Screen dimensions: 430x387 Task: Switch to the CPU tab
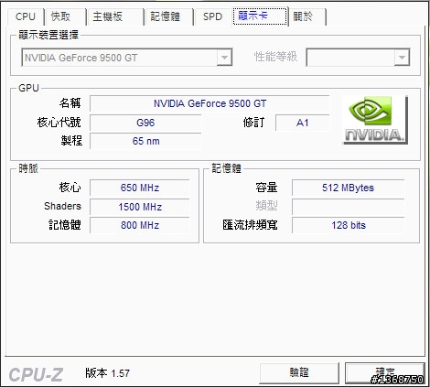point(26,16)
